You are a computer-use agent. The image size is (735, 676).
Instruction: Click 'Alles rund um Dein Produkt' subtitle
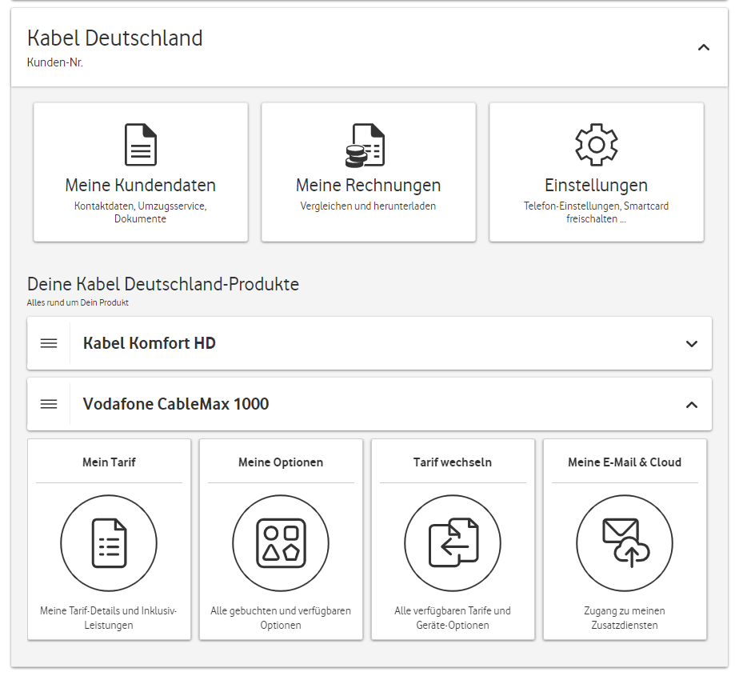(x=78, y=303)
